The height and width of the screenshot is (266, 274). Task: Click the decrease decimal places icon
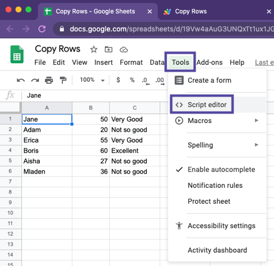[x=146, y=81]
